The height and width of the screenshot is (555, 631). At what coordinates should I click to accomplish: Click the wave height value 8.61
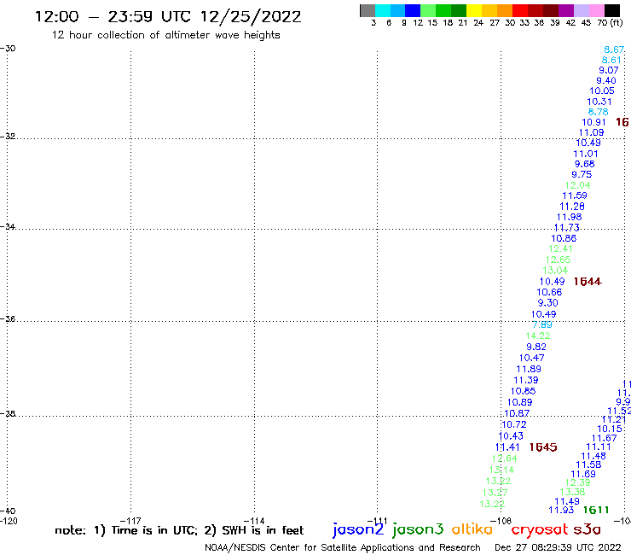pyautogui.click(x=611, y=60)
